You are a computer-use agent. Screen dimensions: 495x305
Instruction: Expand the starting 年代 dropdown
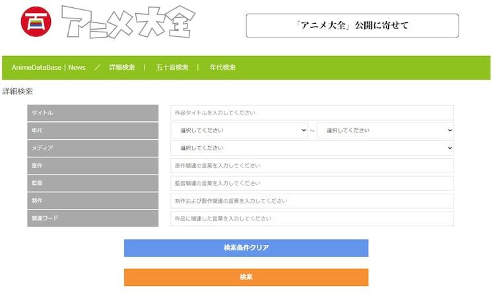[239, 130]
